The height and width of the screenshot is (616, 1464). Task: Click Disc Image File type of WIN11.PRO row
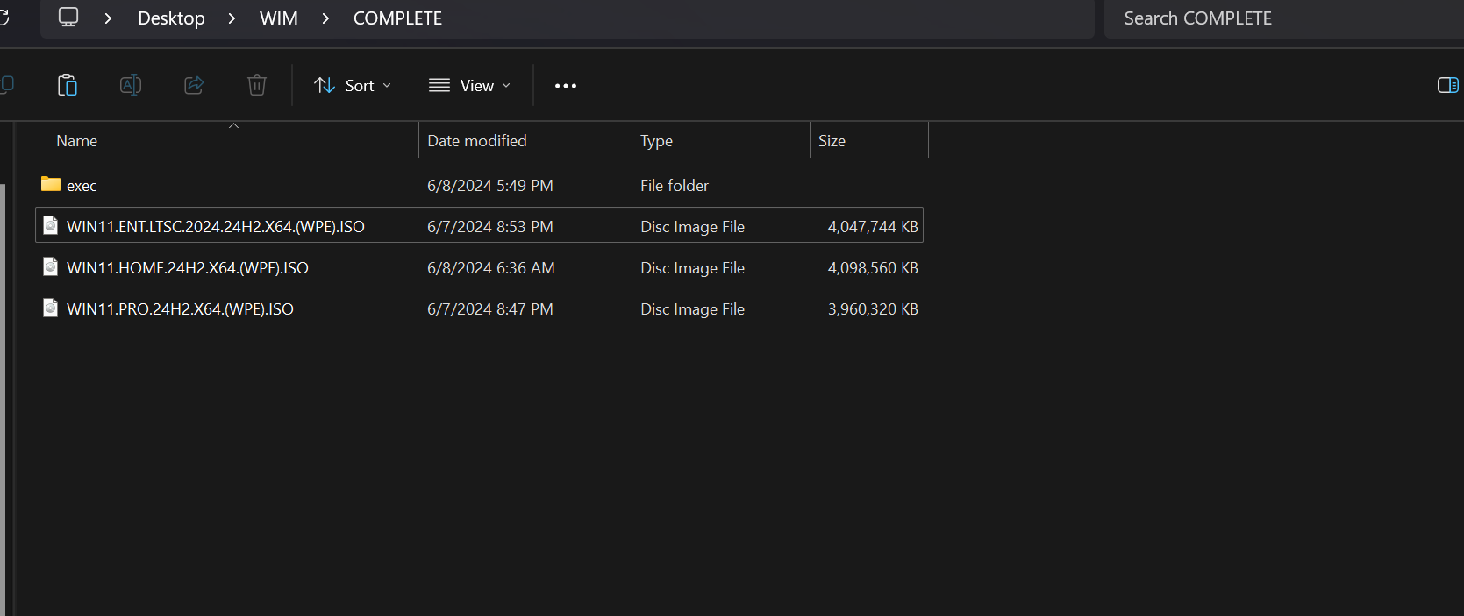coord(692,309)
